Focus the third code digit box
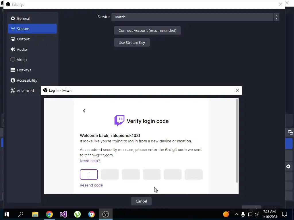294x220 pixels. point(131,174)
